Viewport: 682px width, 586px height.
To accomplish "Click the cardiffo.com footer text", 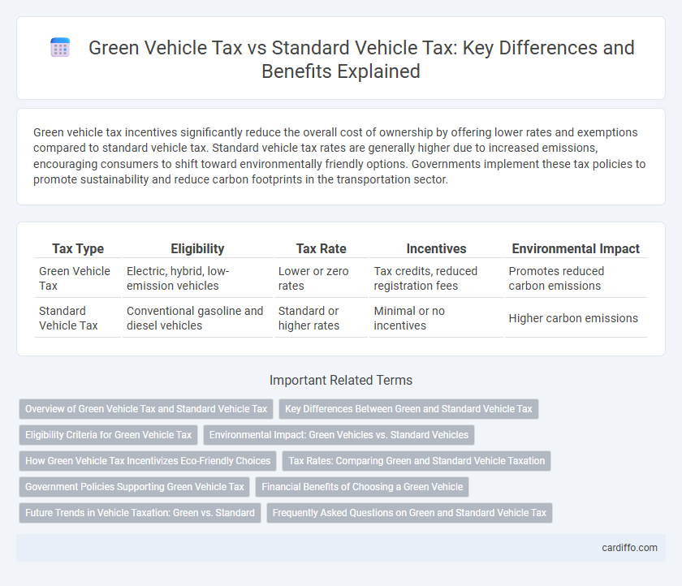I will [x=629, y=548].
